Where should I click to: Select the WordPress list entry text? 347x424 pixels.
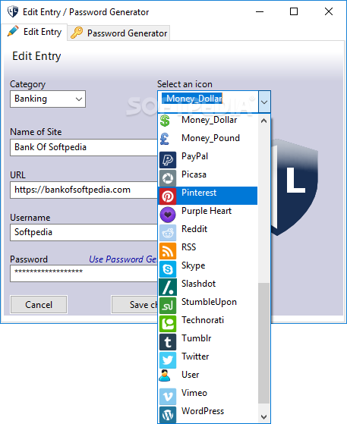coord(203,411)
